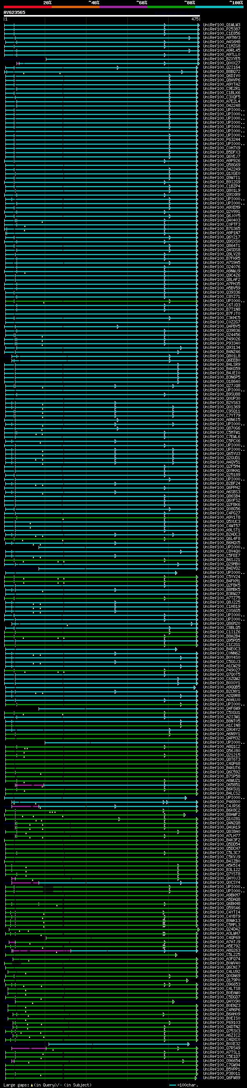Screen dimensions: 247x1088
Task: Open hit UniRef100_Q179P0
Action: coord(222,980)
